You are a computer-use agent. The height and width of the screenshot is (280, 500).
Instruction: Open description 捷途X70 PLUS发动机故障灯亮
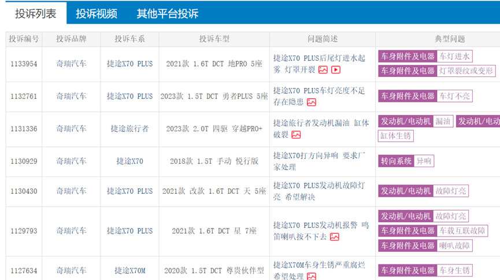click(x=319, y=191)
